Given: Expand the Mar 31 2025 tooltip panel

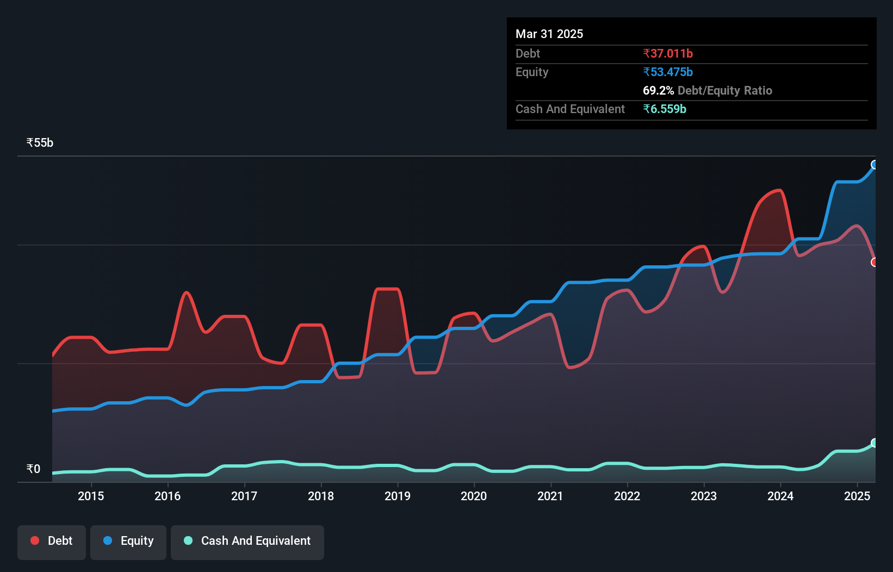Looking at the screenshot, I should tap(549, 34).
